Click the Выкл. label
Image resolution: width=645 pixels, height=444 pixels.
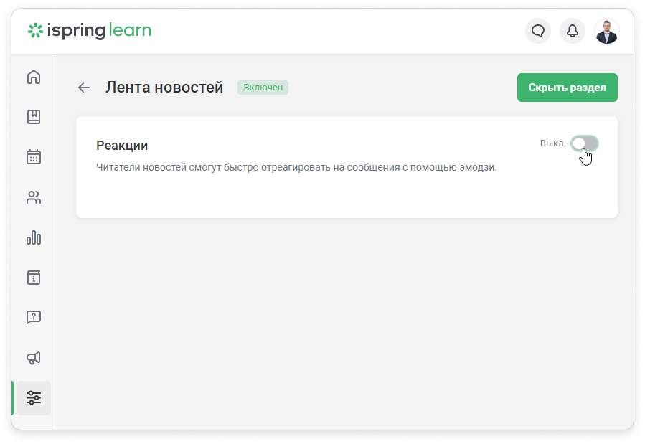click(x=553, y=143)
